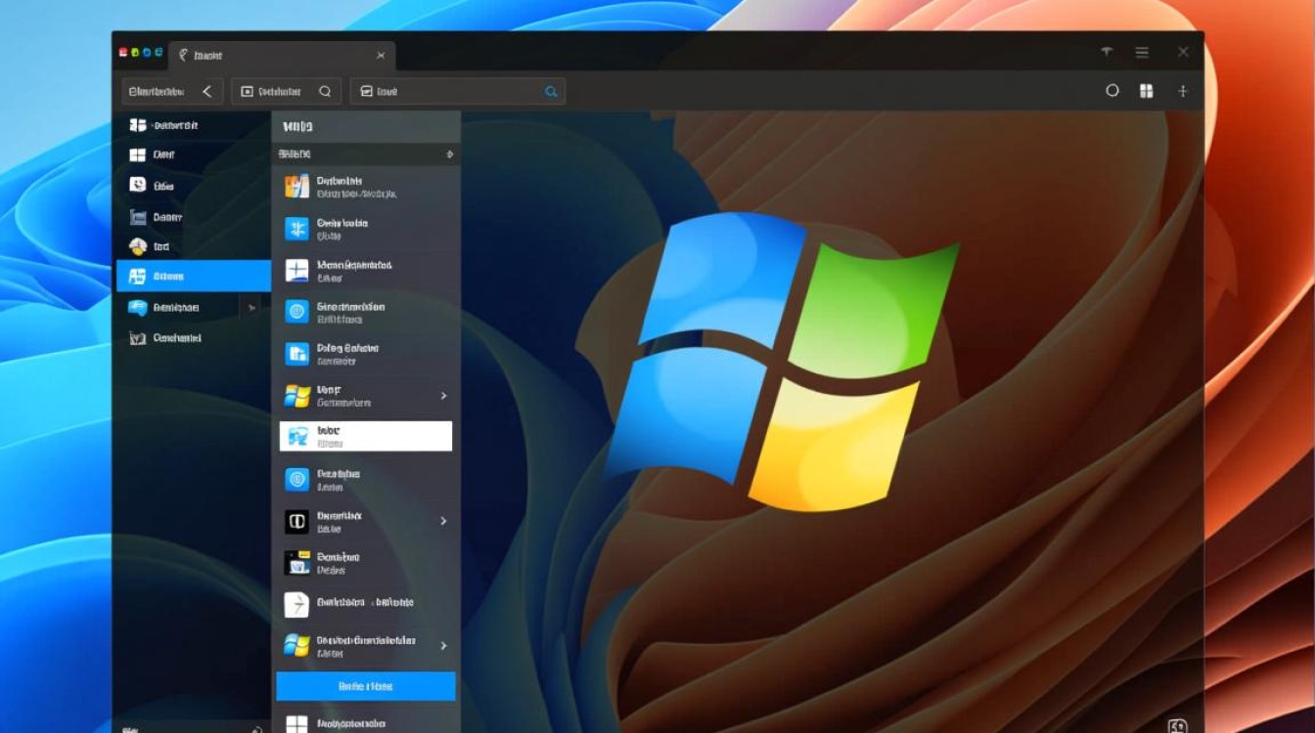
Task: Expand the chevron on the black-icon list entry
Action: click(x=443, y=521)
